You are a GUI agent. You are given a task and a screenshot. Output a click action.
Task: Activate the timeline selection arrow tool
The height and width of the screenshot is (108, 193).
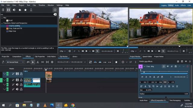click(33, 62)
